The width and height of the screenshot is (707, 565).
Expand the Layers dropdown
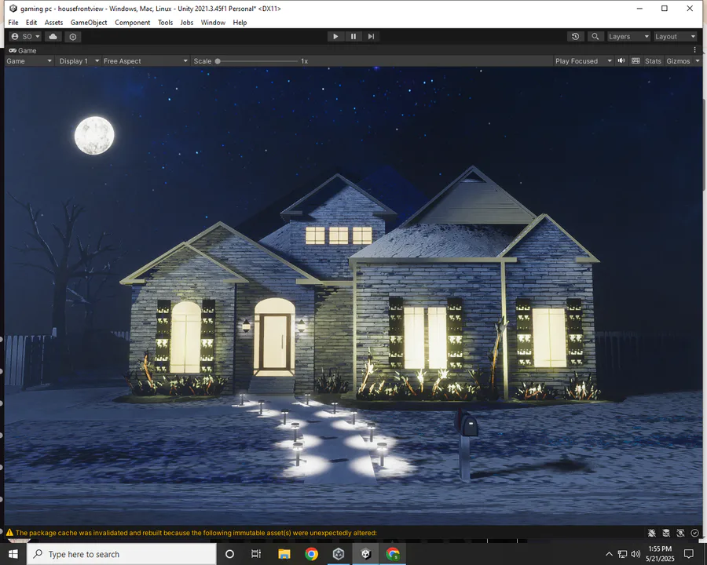(628, 37)
